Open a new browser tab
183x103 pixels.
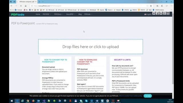[x=39, y=2]
